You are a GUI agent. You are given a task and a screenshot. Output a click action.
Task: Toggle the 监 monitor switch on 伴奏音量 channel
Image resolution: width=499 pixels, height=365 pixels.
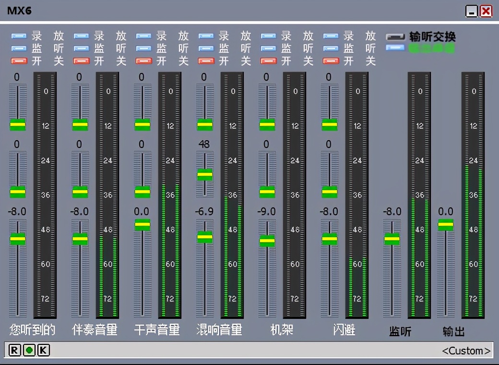pyautogui.click(x=82, y=48)
